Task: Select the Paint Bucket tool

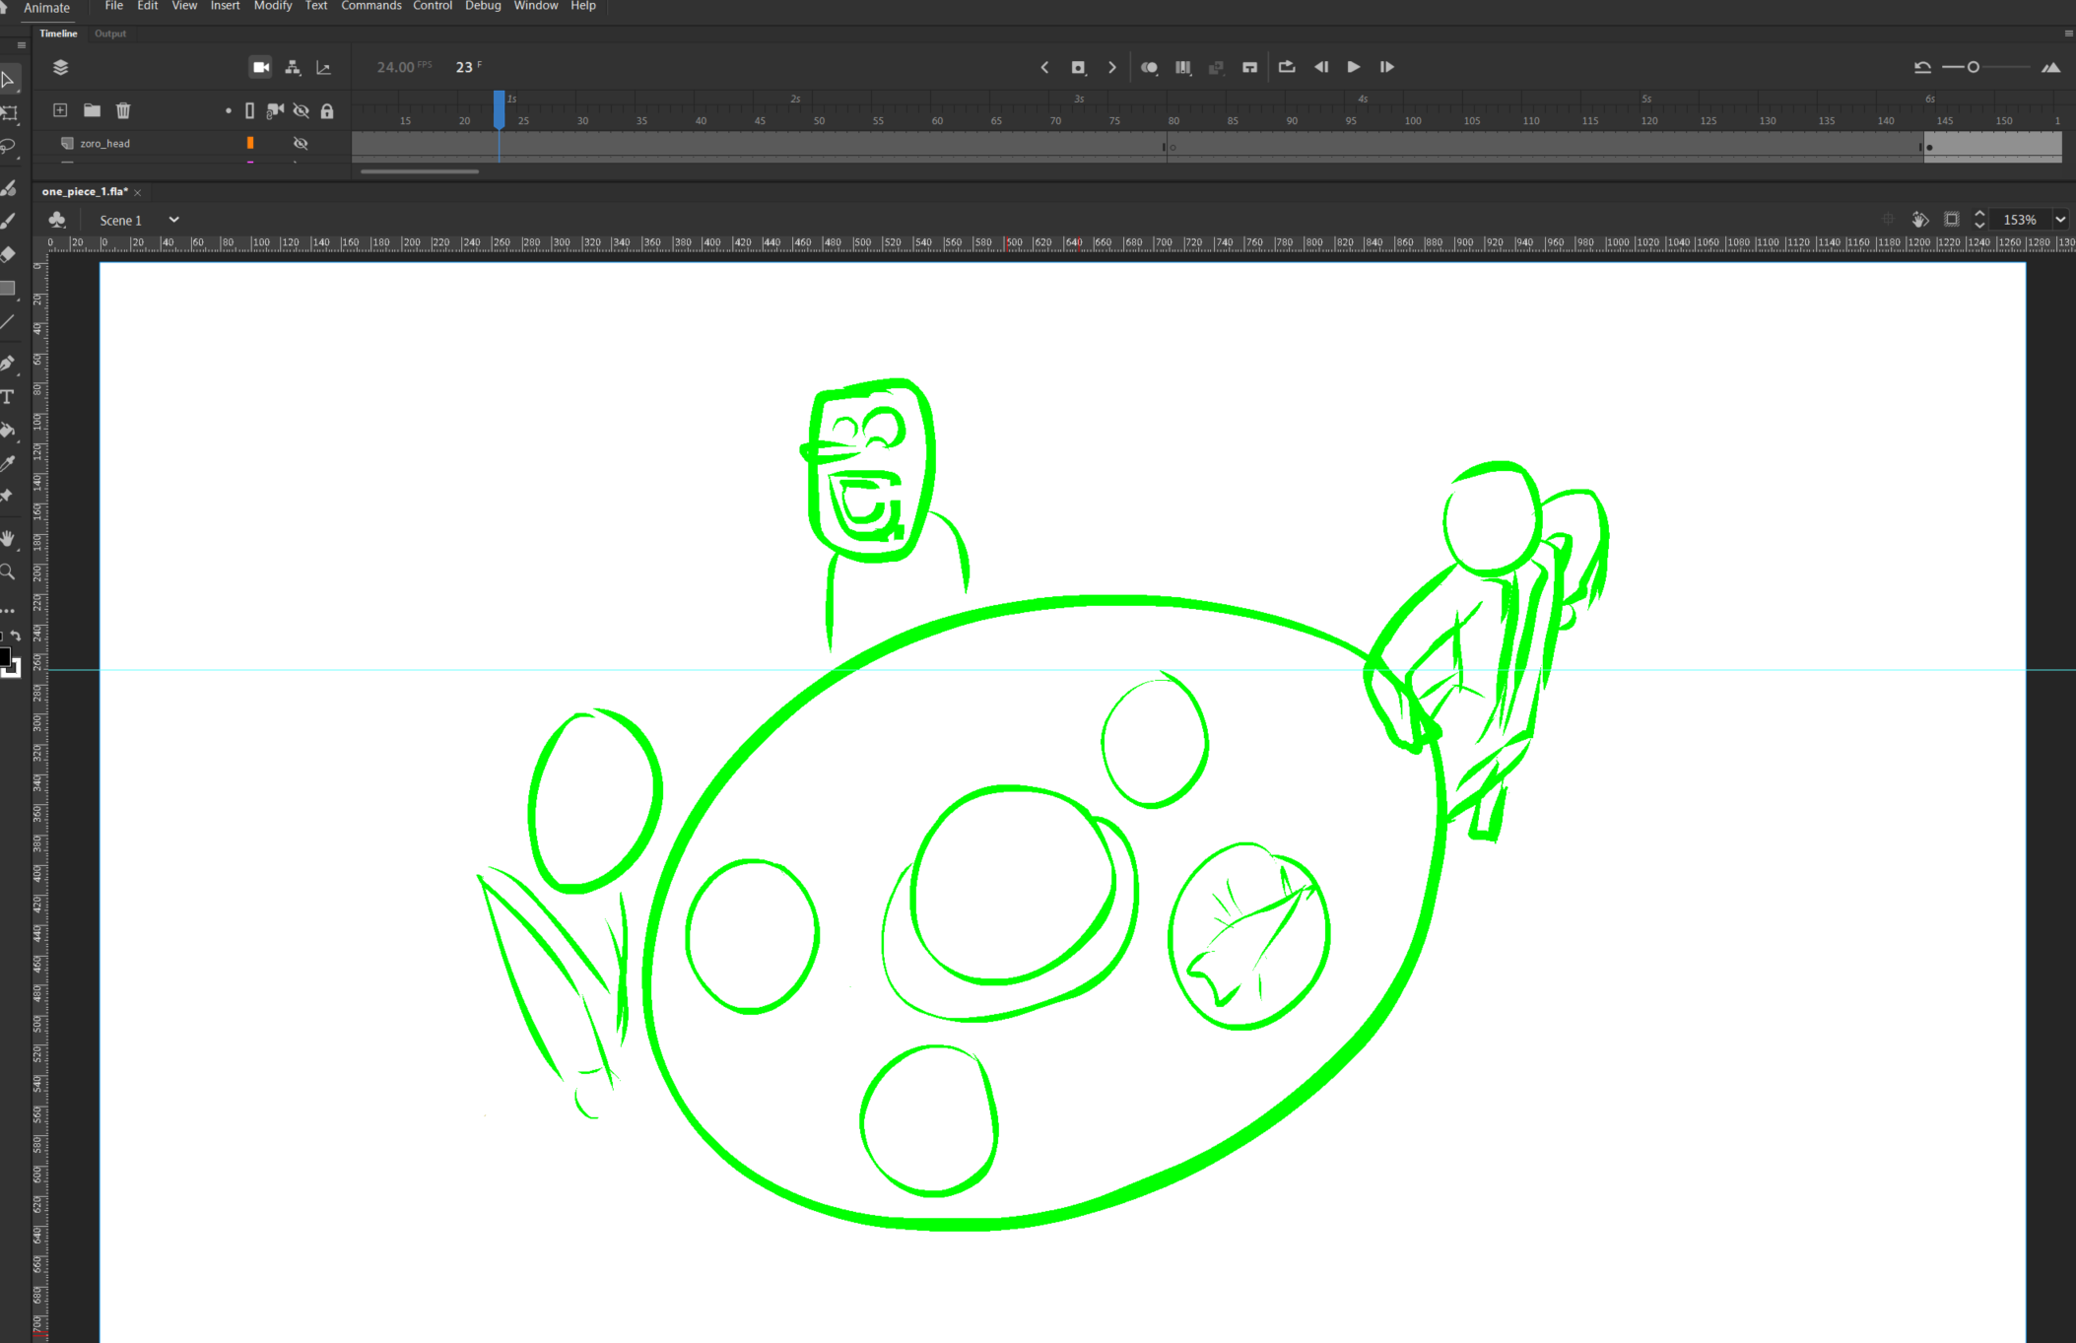Action: point(8,430)
